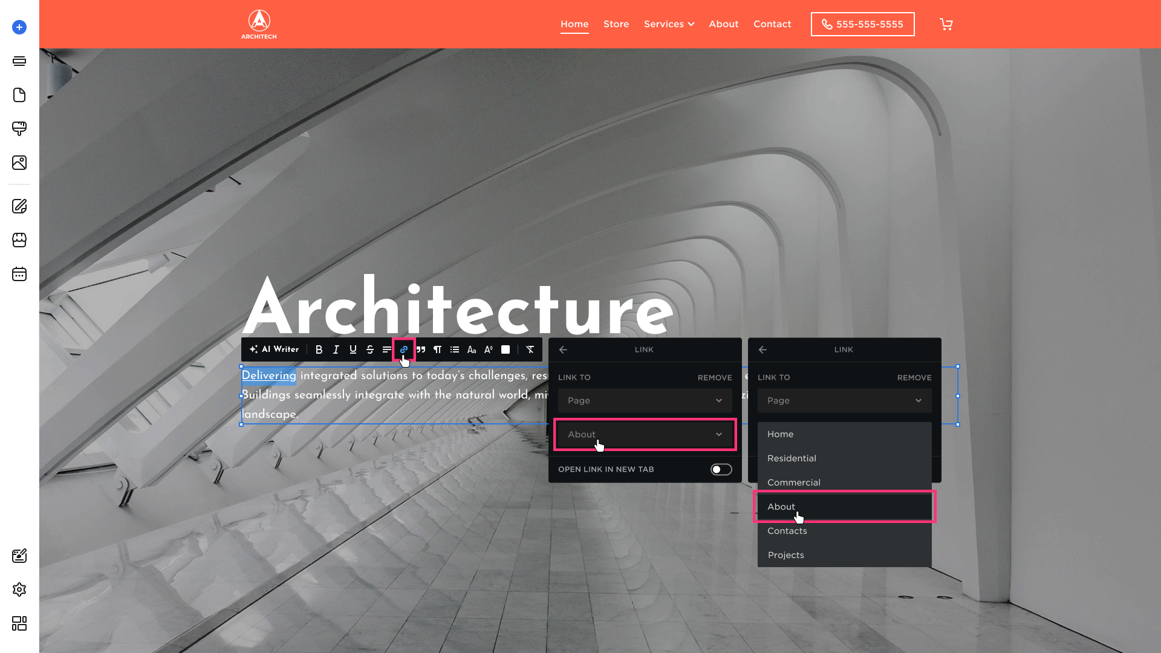Go back using left Link panel arrow
The image size is (1161, 653).
tap(563, 349)
